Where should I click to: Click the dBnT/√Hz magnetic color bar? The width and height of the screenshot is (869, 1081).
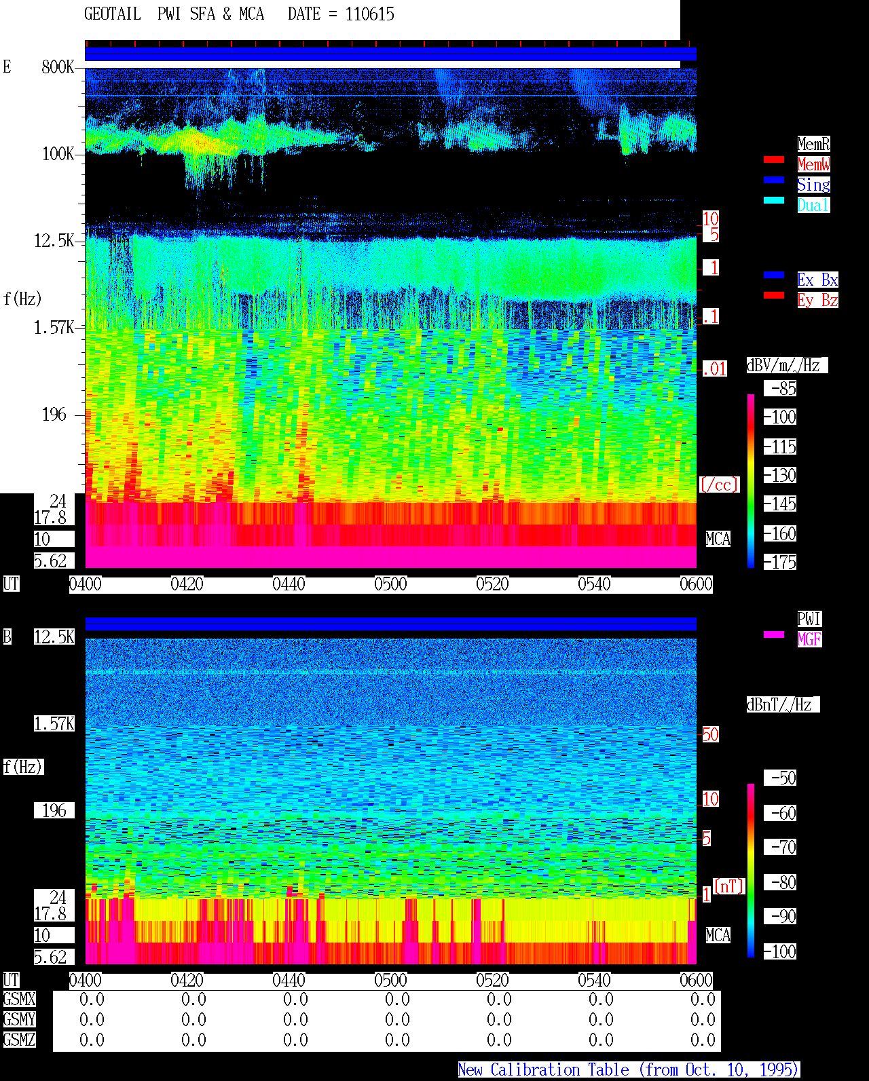(751, 871)
